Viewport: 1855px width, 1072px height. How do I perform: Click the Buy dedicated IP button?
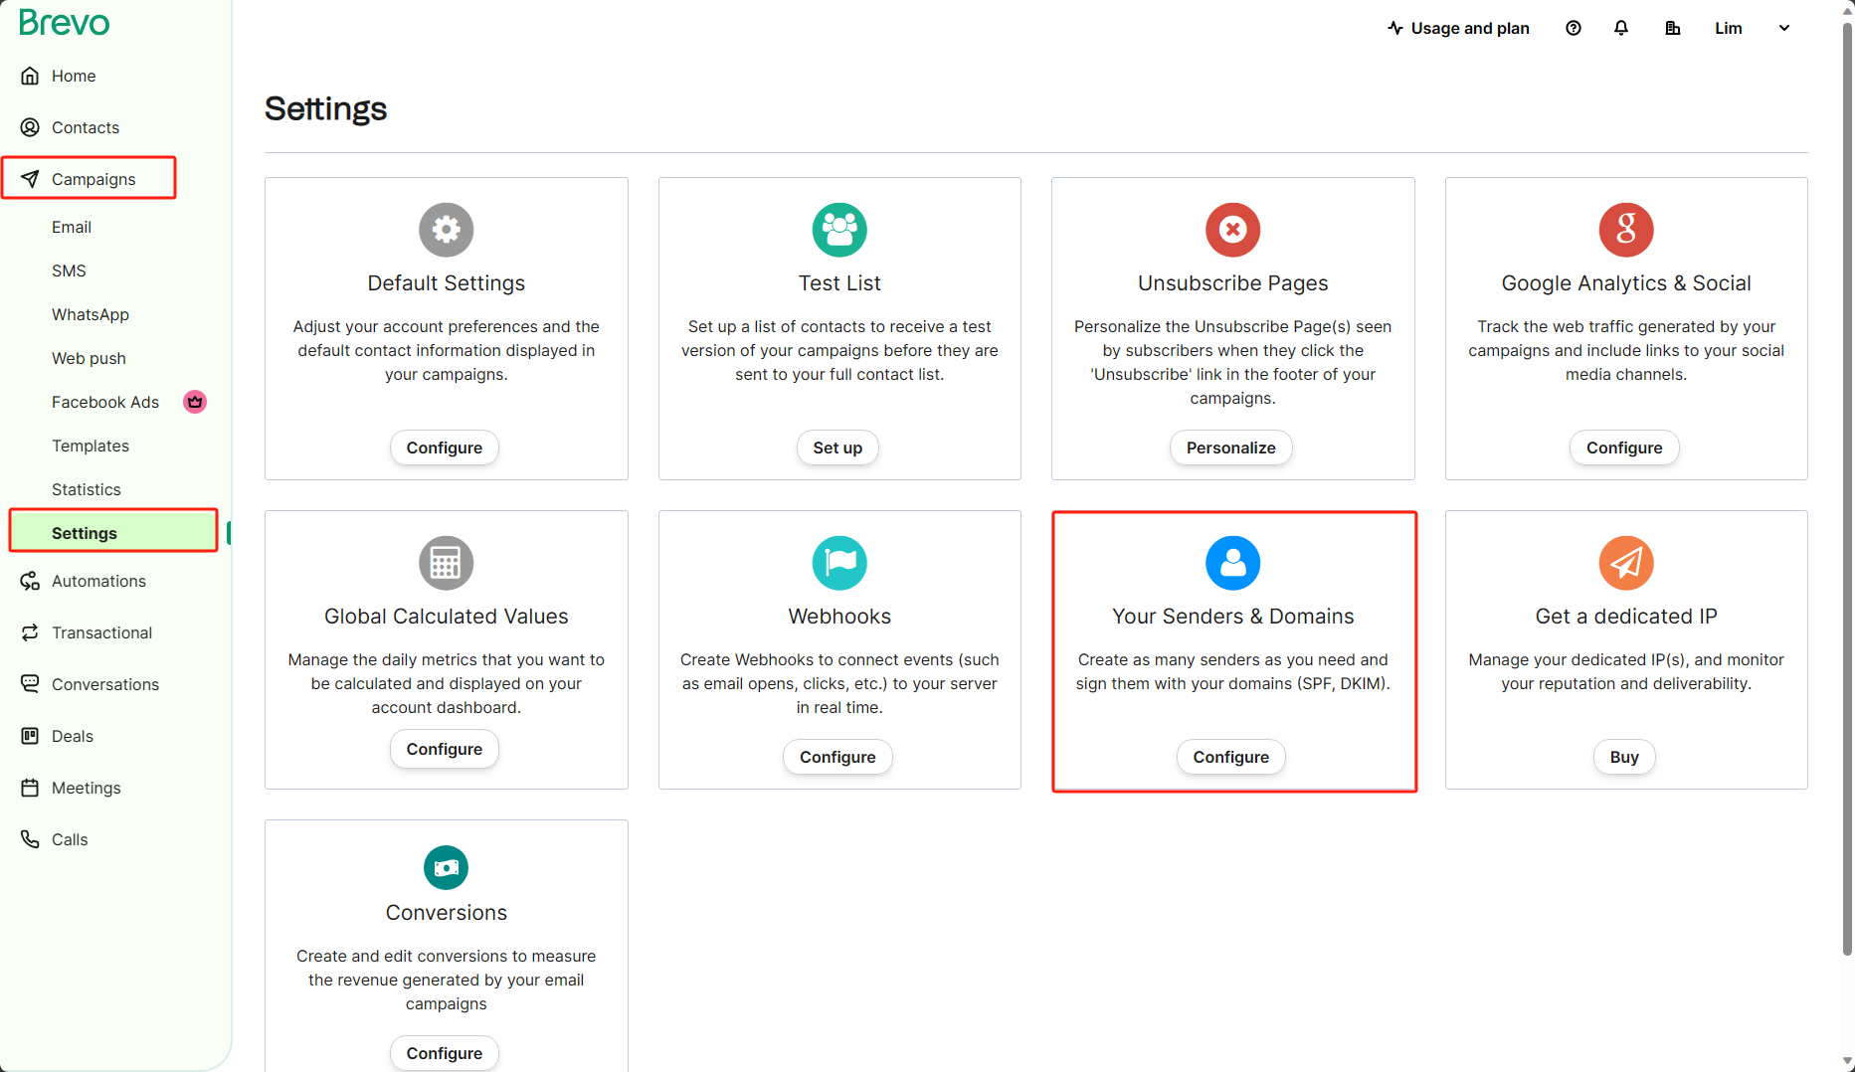(x=1624, y=757)
